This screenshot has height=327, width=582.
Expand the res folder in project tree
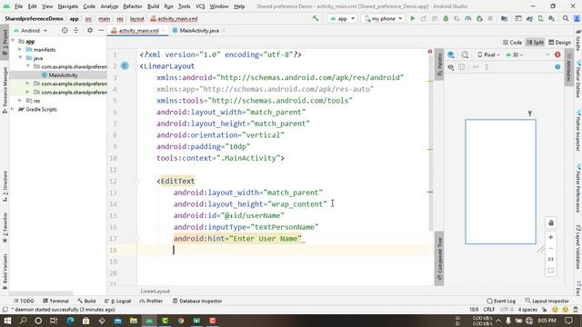tap(20, 101)
